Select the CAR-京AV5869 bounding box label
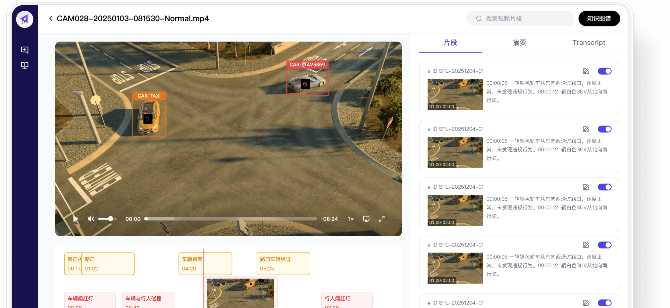 pyautogui.click(x=307, y=65)
